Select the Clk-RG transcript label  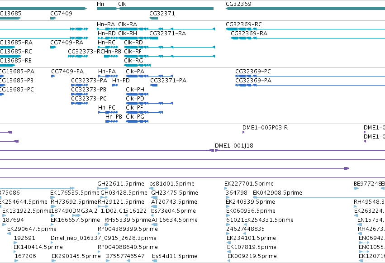pyautogui.click(x=133, y=61)
